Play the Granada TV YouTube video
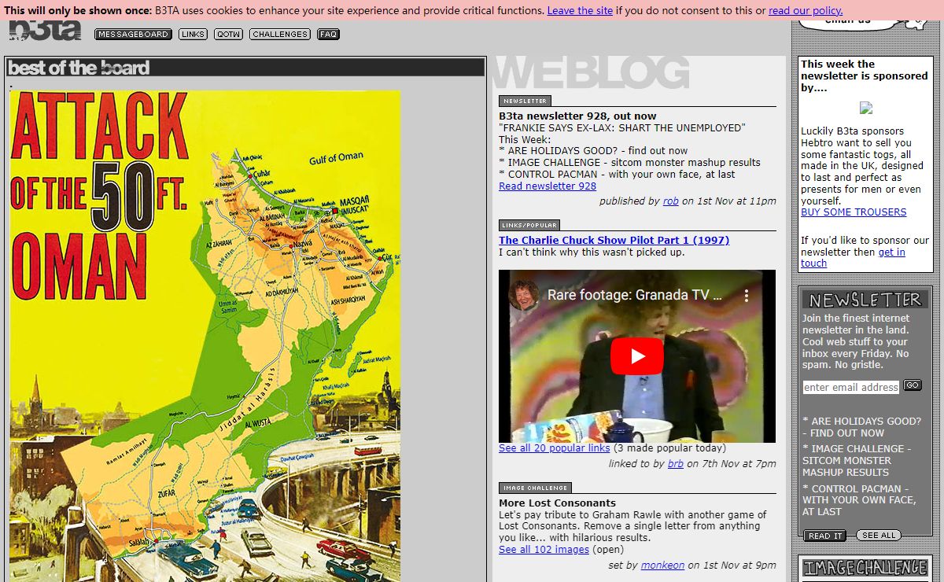The width and height of the screenshot is (944, 582). coord(637,356)
